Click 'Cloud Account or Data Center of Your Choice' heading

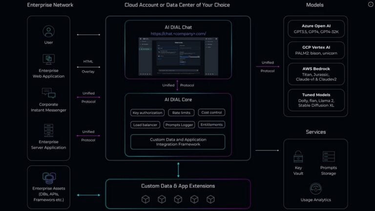click(177, 5)
